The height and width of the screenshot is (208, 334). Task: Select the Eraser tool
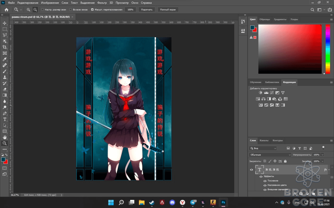click(5, 89)
